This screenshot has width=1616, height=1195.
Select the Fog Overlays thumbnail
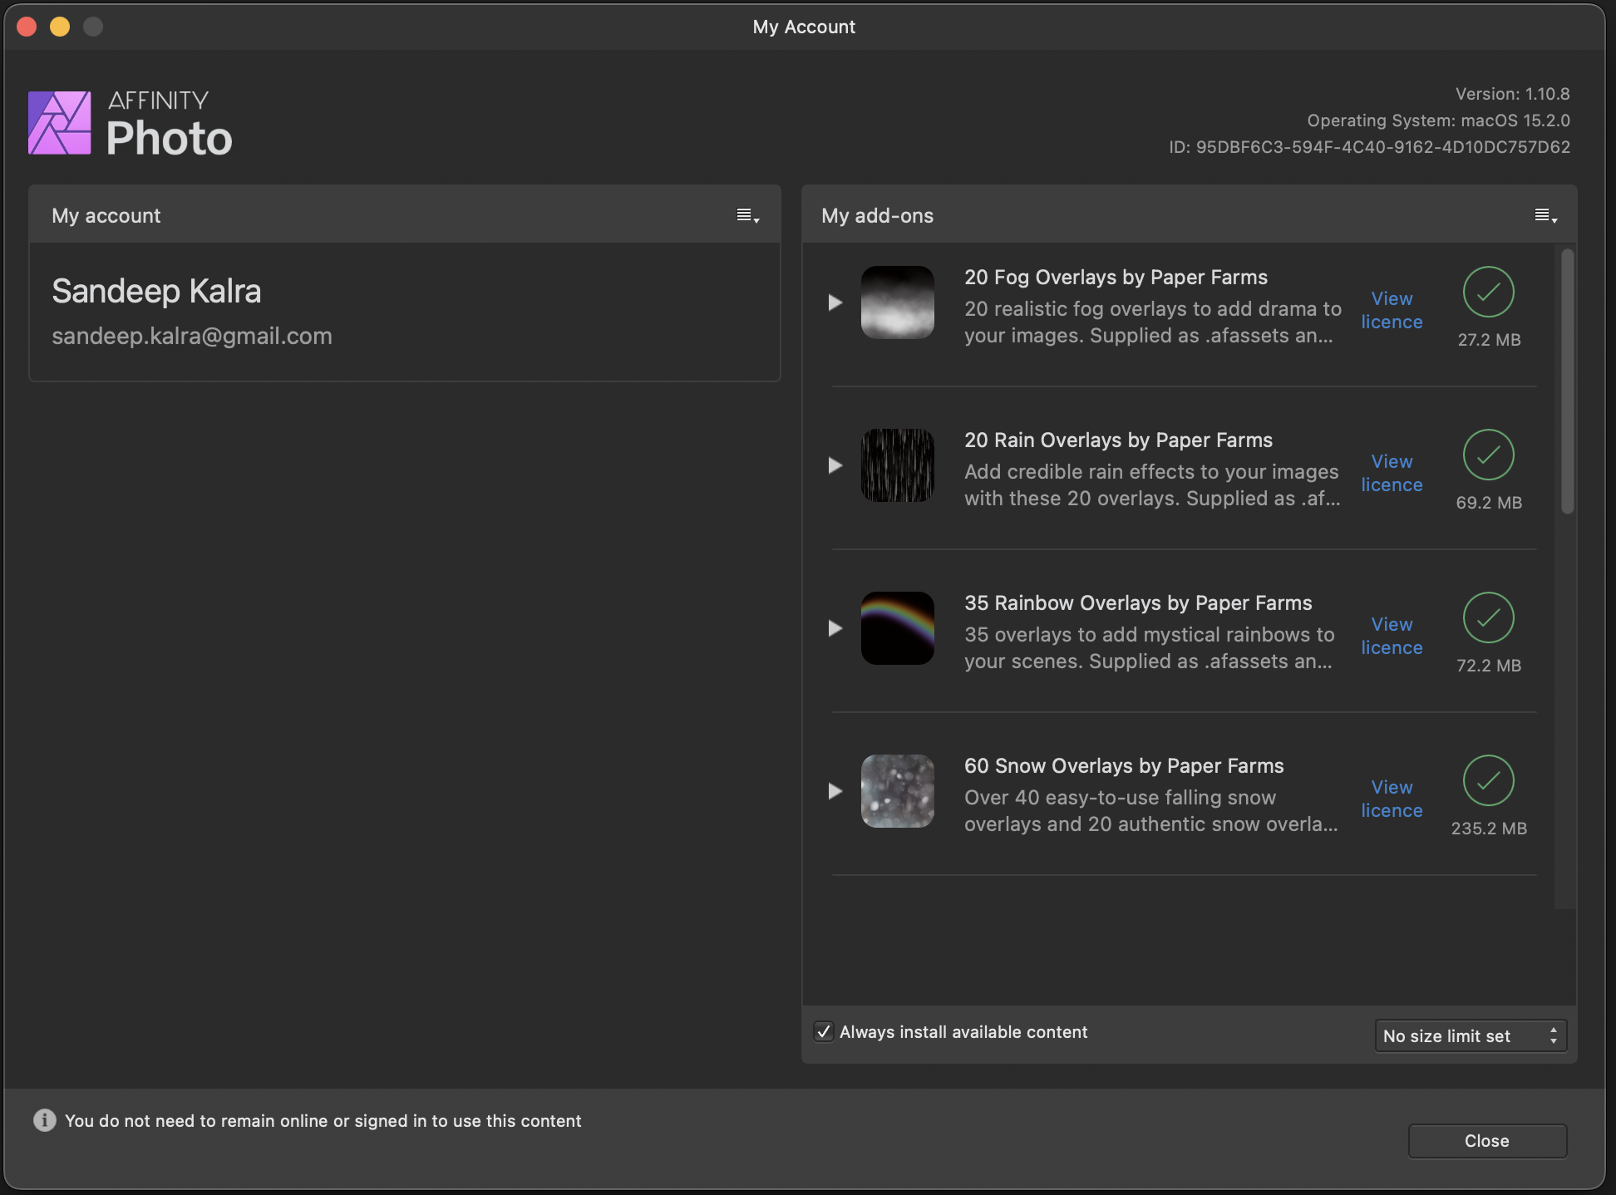pyautogui.click(x=898, y=302)
